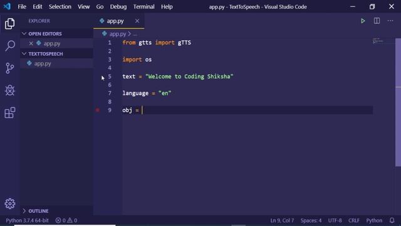Viewport: 401px width, 226px height.
Task: Click app.py in the breadcrumb
Action: pos(118,34)
